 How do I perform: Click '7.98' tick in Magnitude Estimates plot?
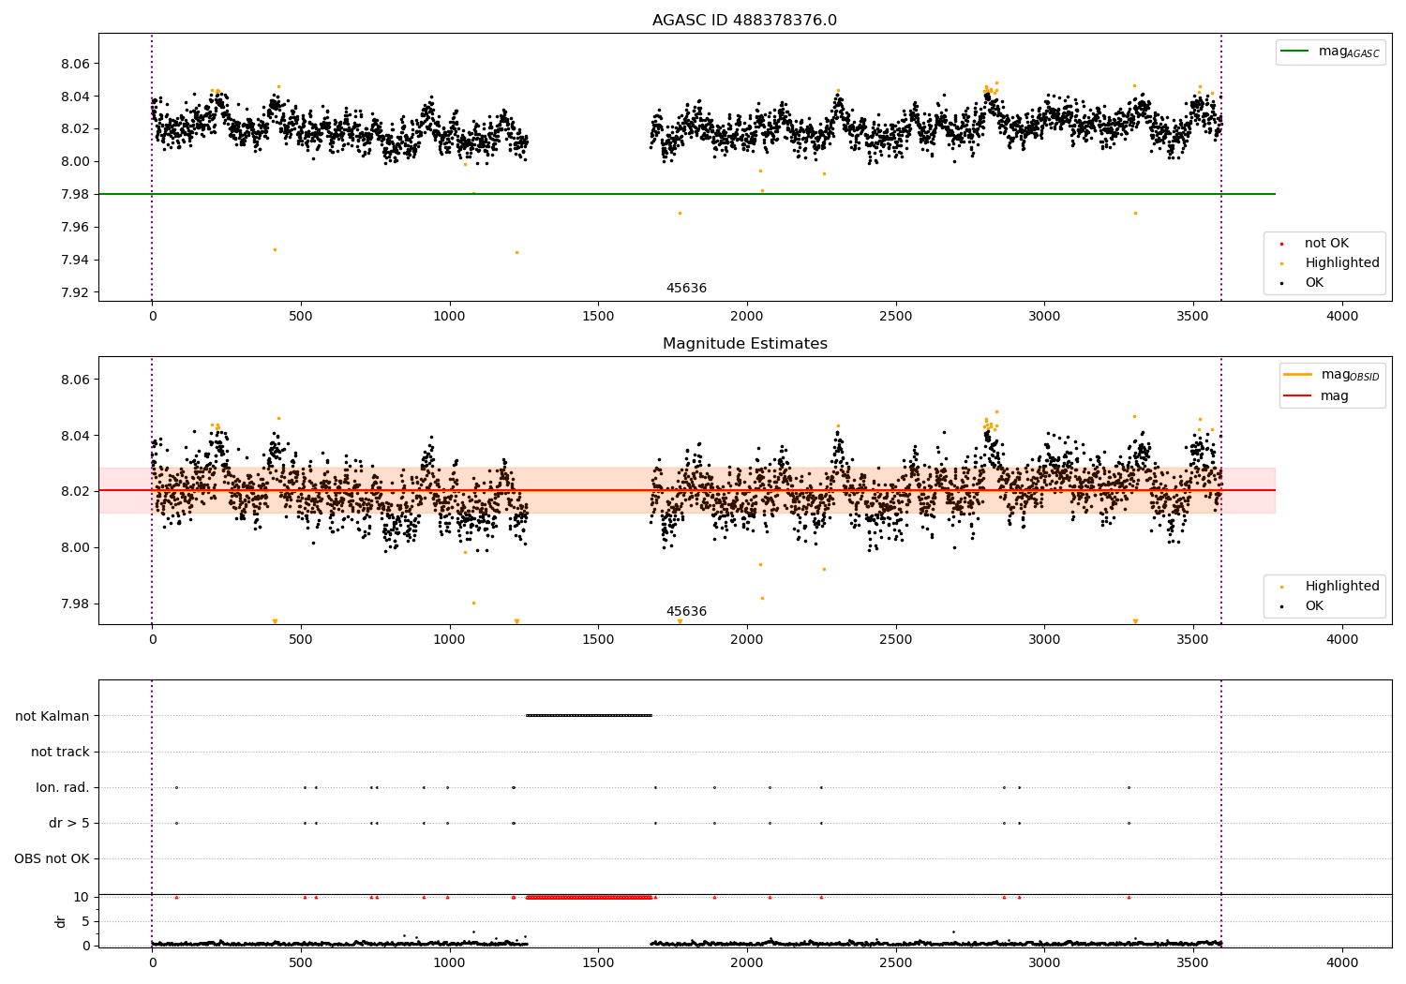point(75,604)
